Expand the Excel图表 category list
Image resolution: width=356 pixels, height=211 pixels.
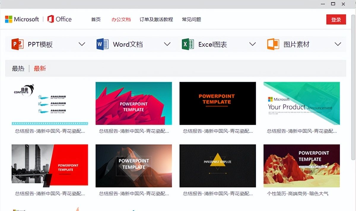252,44
